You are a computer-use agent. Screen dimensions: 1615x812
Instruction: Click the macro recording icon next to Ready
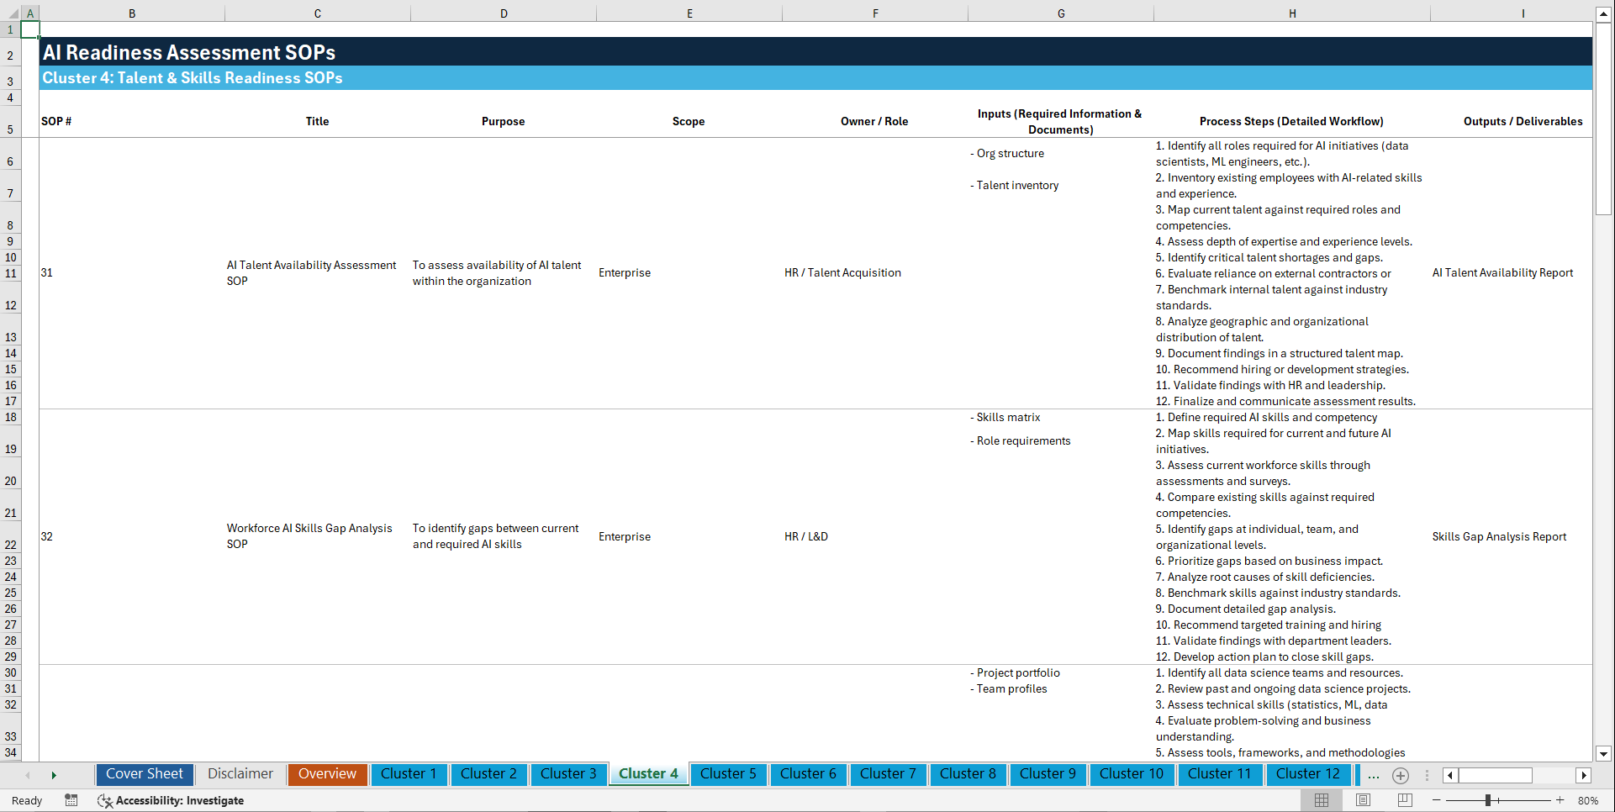pyautogui.click(x=71, y=800)
